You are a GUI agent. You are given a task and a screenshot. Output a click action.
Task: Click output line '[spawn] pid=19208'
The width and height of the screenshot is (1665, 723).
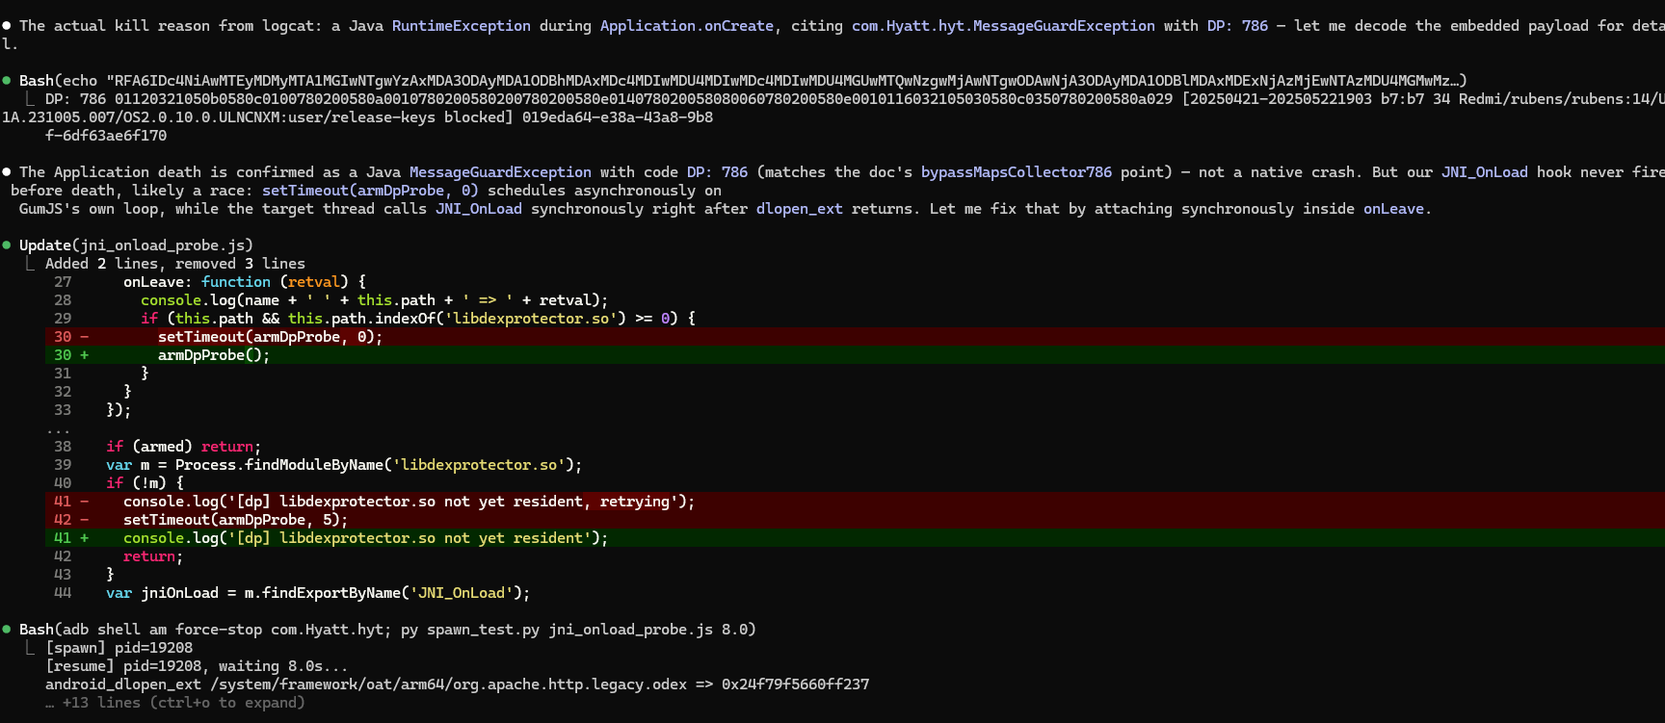tap(119, 648)
